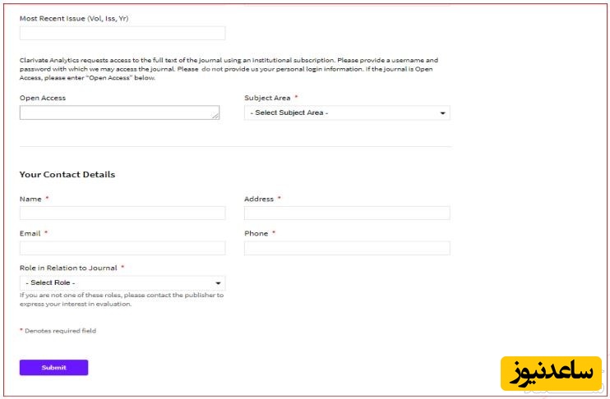Viewport: 610px width, 399px height.
Task: Click into the Name text field
Action: (x=122, y=213)
